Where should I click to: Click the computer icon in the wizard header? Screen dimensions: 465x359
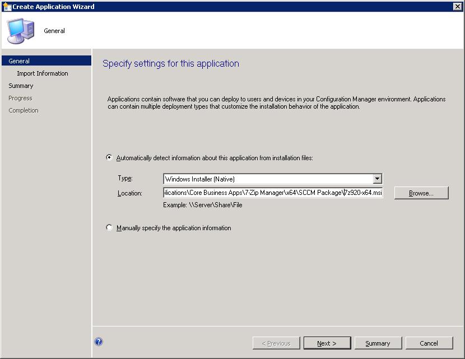20,31
